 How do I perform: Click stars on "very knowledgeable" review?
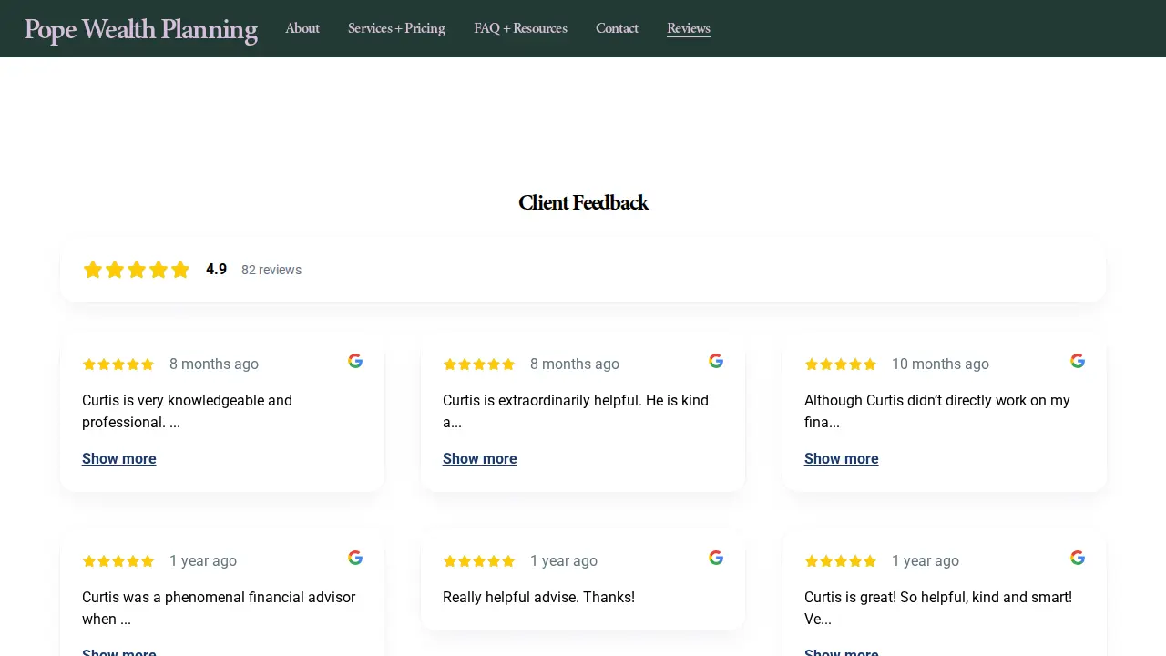[x=118, y=364]
